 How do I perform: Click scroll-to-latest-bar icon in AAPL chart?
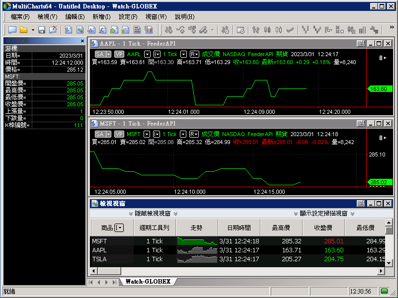click(x=383, y=58)
